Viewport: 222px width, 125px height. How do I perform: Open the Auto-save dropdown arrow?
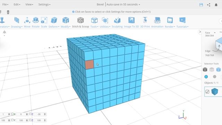click(x=139, y=5)
